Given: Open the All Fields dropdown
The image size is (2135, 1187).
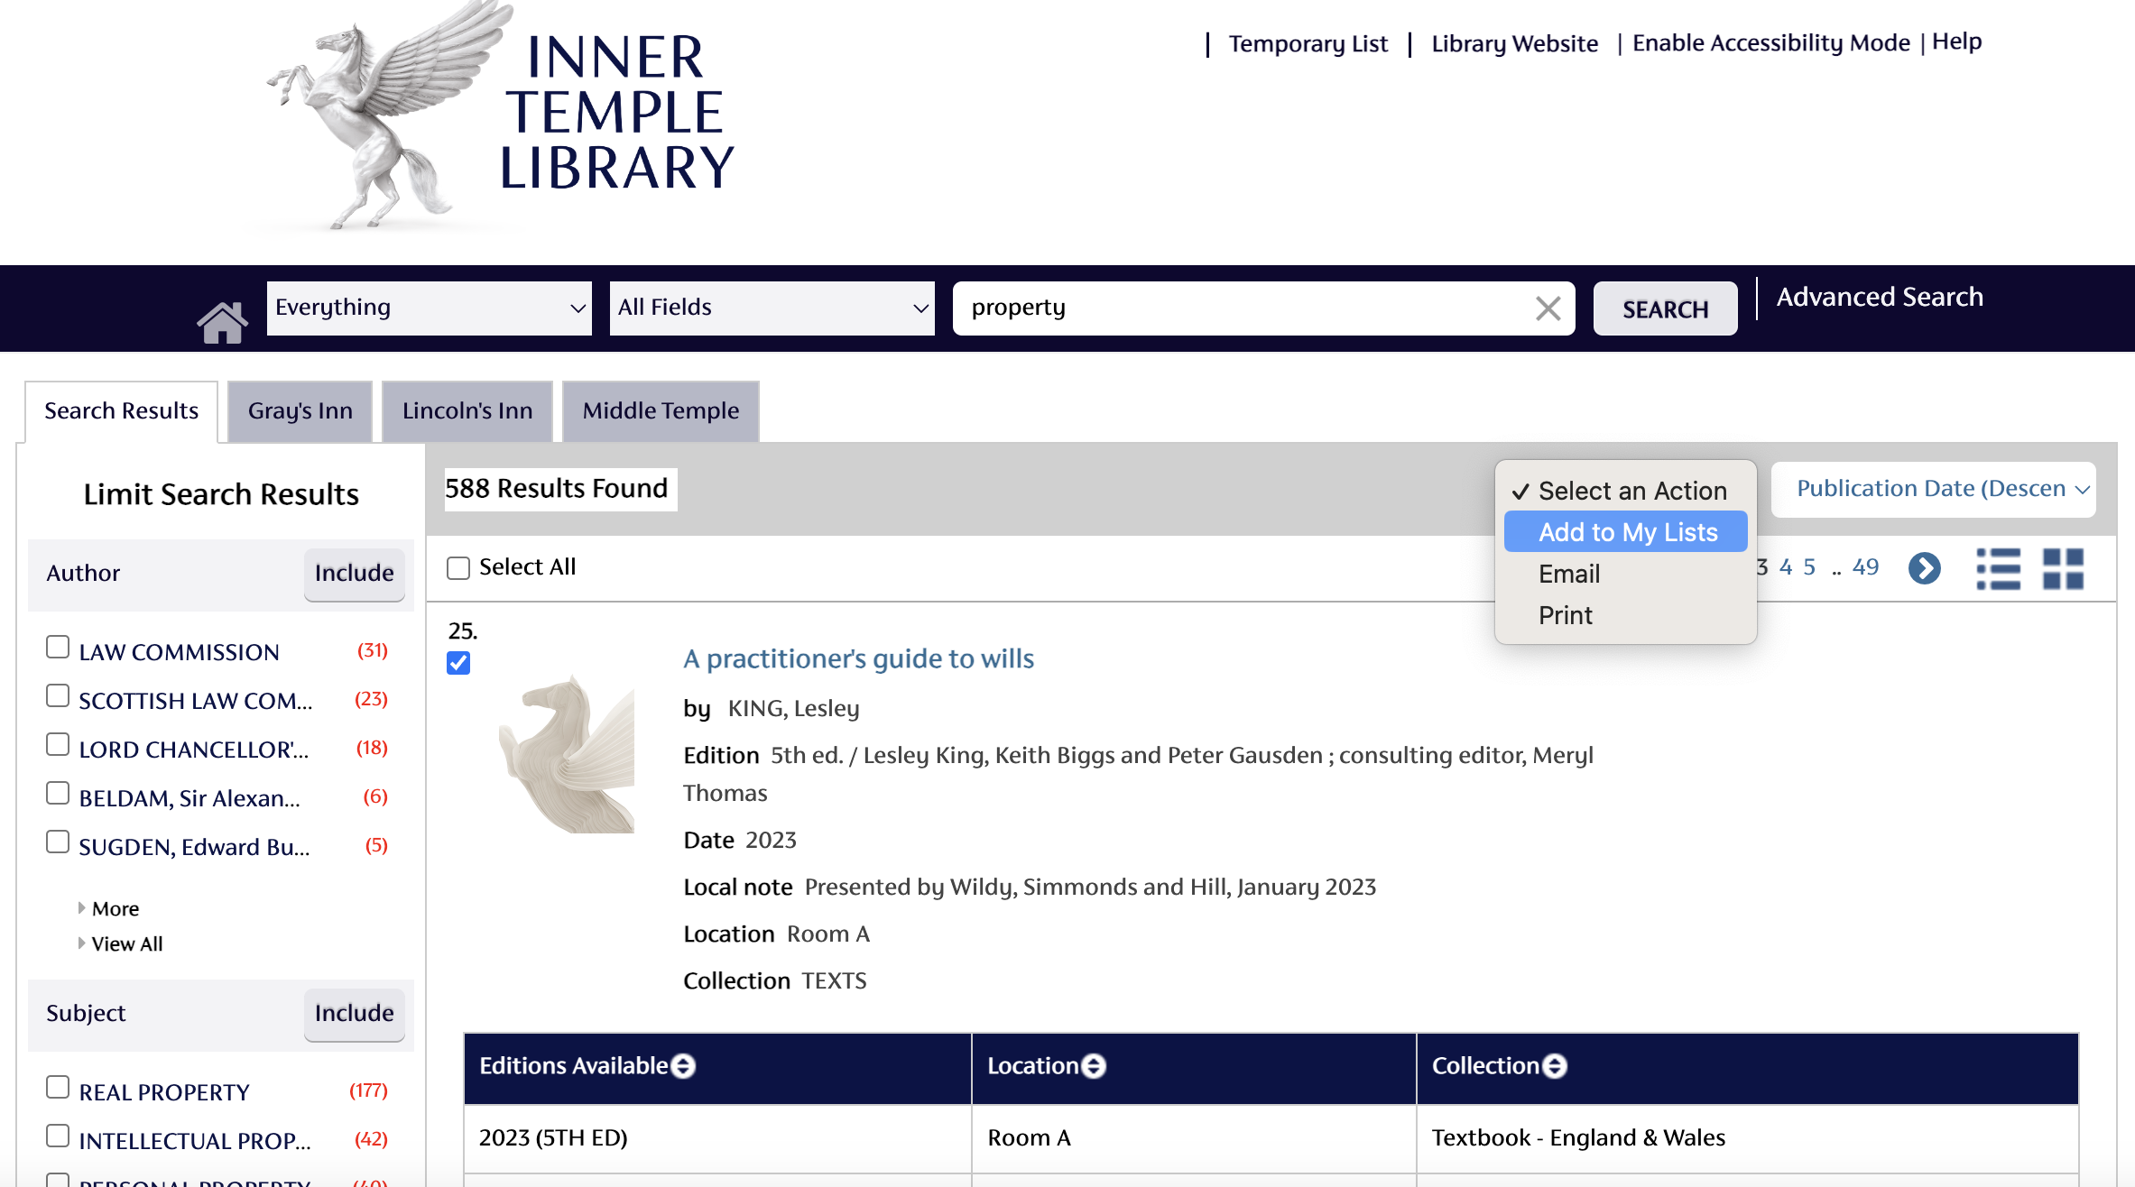Looking at the screenshot, I should pos(772,308).
